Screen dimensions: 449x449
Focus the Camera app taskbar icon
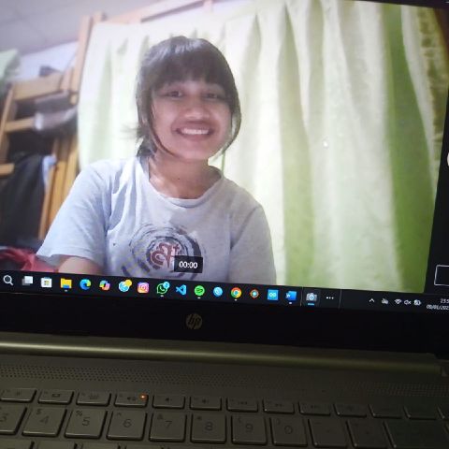(311, 297)
